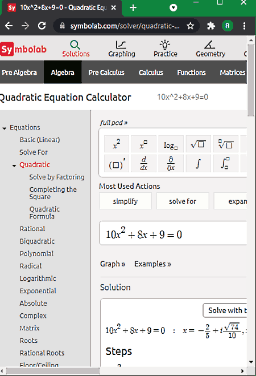Switch to the Pre Calculus tab
This screenshot has height=376, width=256.
coord(106,72)
